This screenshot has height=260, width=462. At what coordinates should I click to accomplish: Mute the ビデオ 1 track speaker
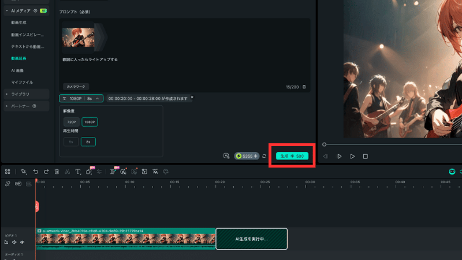click(14, 242)
